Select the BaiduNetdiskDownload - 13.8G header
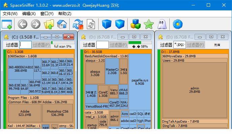 (106, 56)
